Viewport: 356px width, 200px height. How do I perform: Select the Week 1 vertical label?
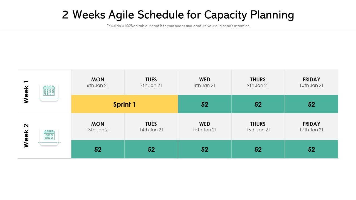coord(26,92)
